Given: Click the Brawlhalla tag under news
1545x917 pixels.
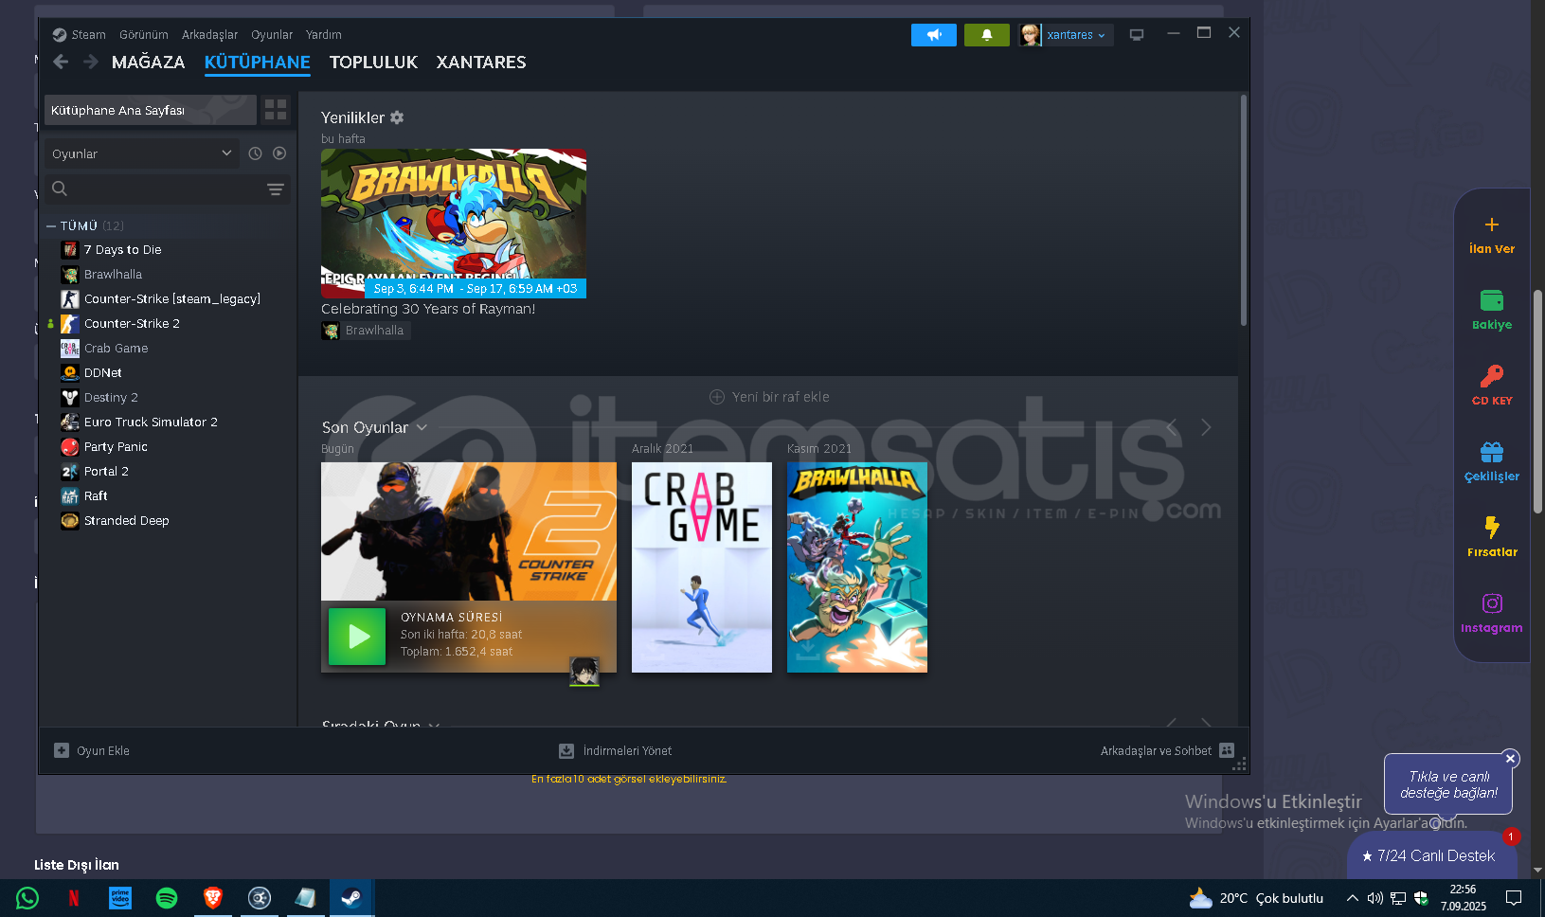Looking at the screenshot, I should [x=366, y=331].
